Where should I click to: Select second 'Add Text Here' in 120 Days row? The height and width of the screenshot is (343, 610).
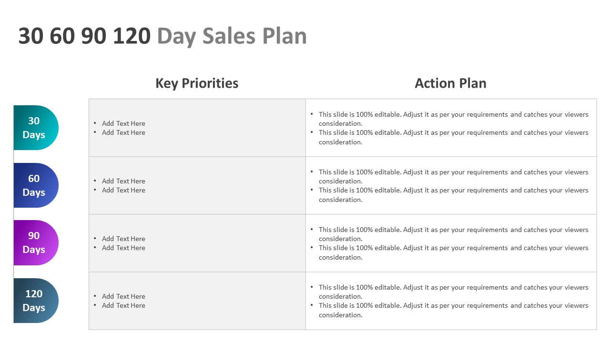coord(123,305)
